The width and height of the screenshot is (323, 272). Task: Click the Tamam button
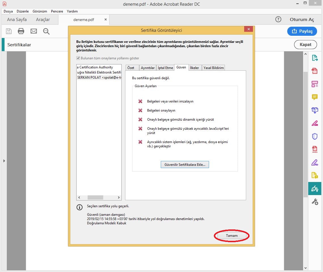point(232,235)
